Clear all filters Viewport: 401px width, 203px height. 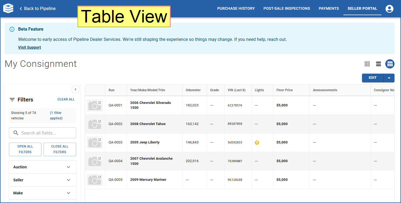66,99
